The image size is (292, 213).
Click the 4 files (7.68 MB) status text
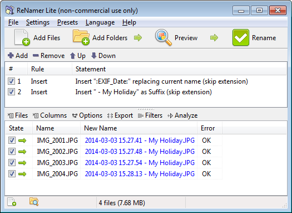click(122, 203)
